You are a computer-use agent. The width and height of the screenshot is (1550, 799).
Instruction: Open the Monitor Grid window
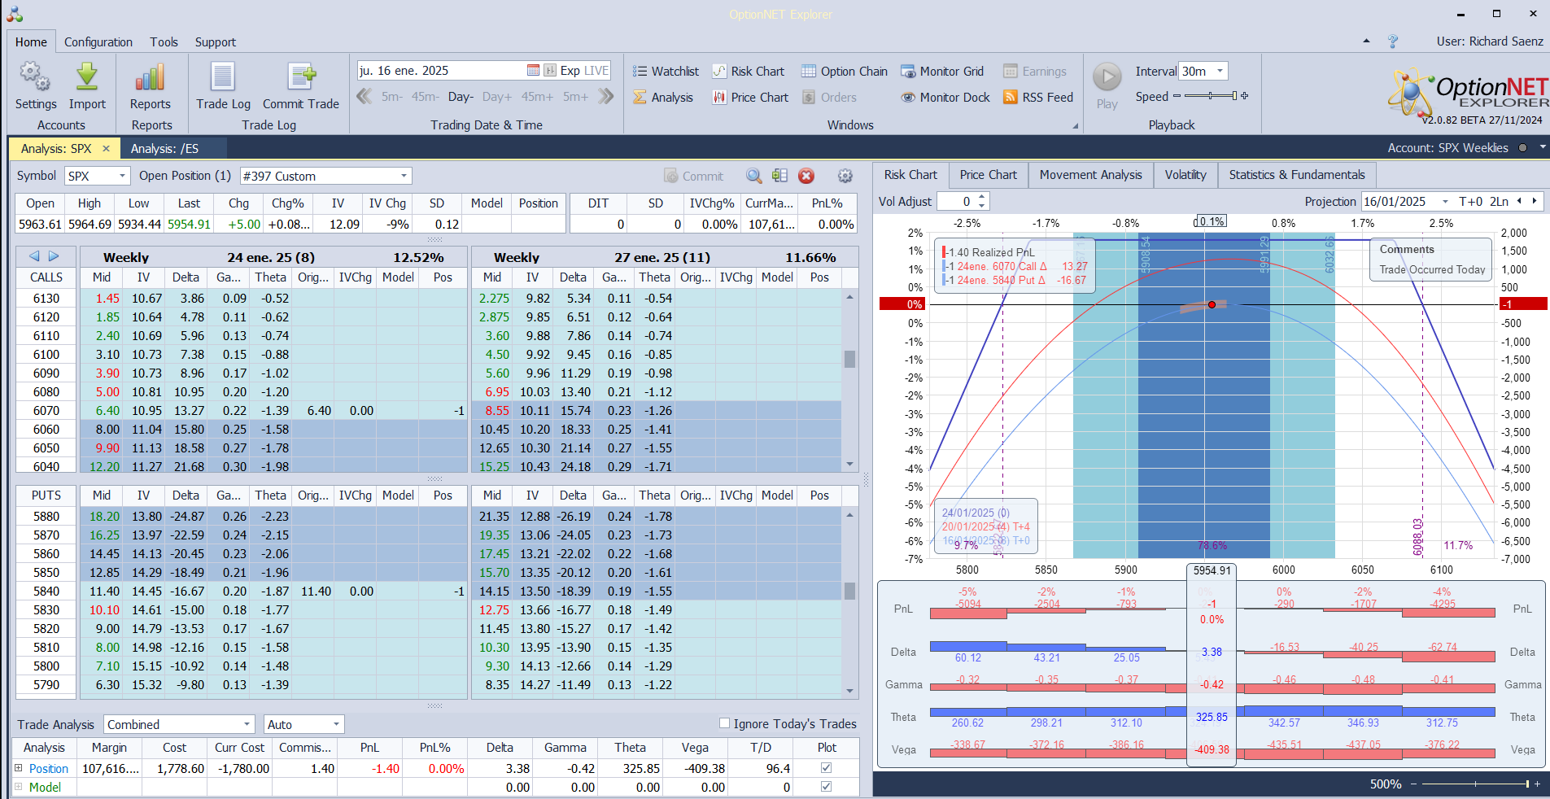[x=942, y=72]
